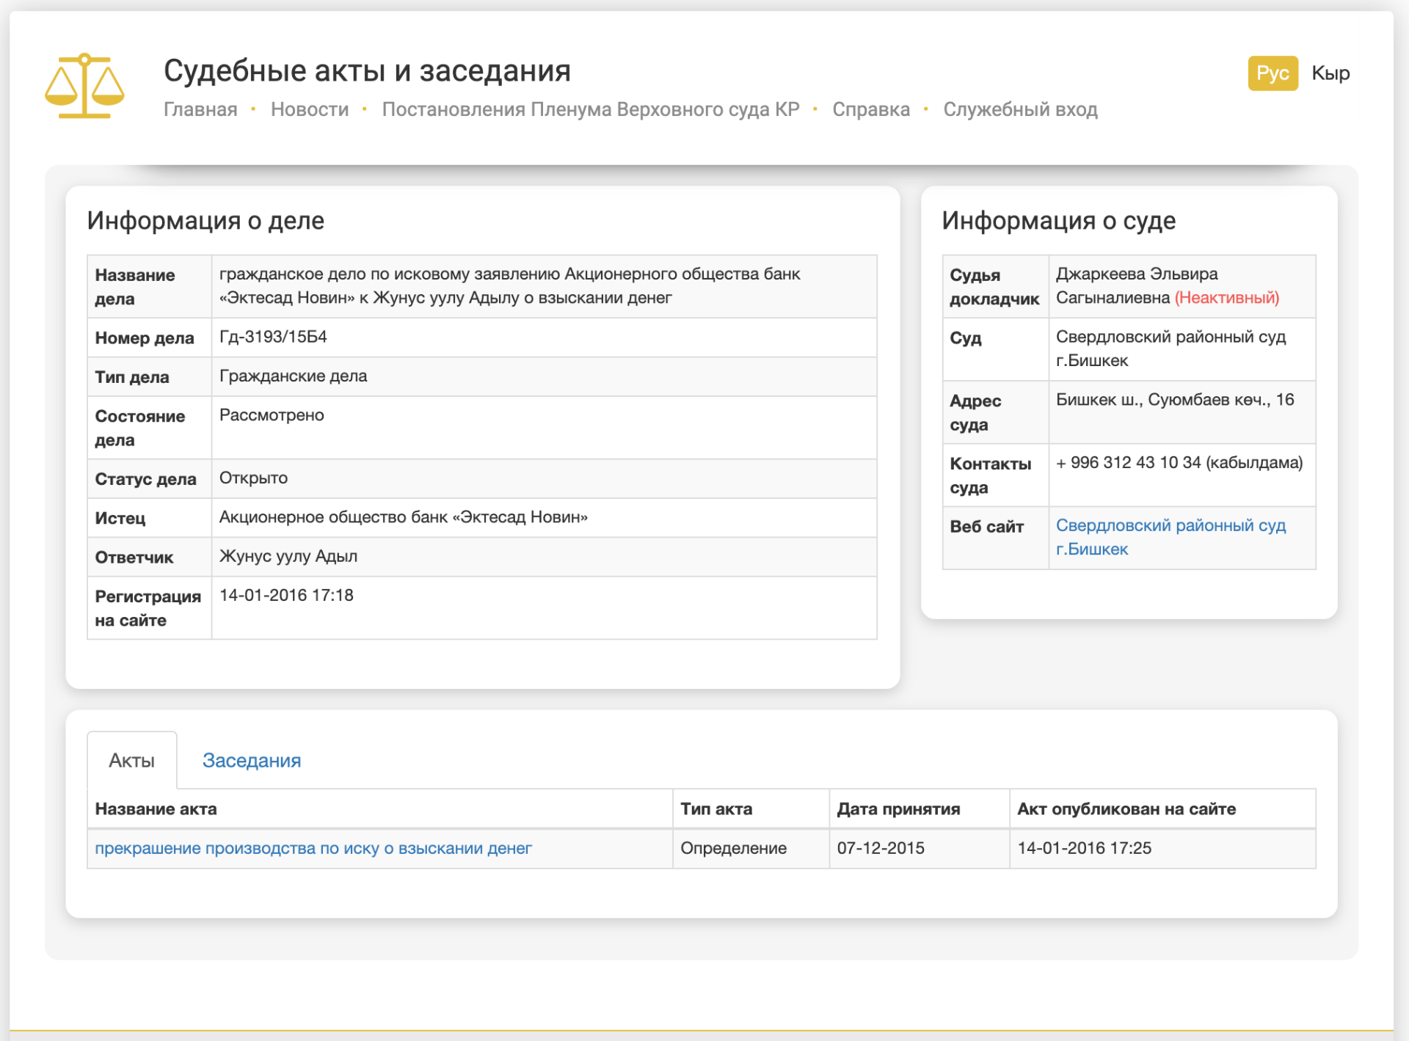Click the golden scales of justice logo
This screenshot has height=1041, width=1409.
coord(84,86)
